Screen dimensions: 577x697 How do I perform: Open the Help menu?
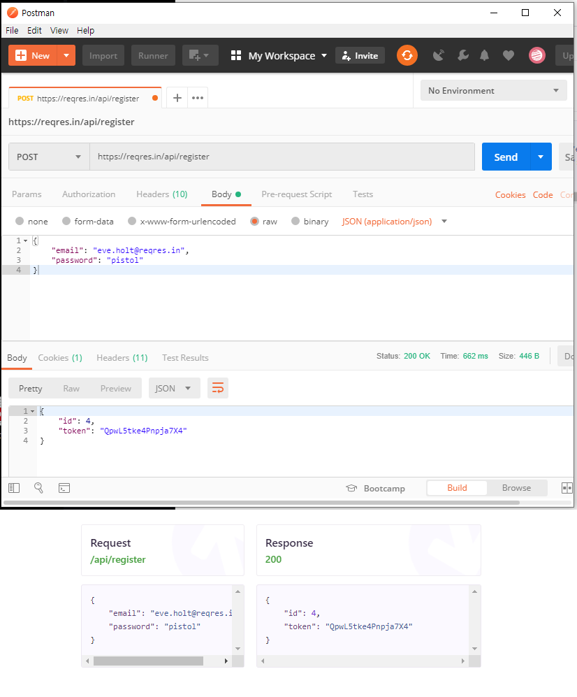click(x=85, y=30)
